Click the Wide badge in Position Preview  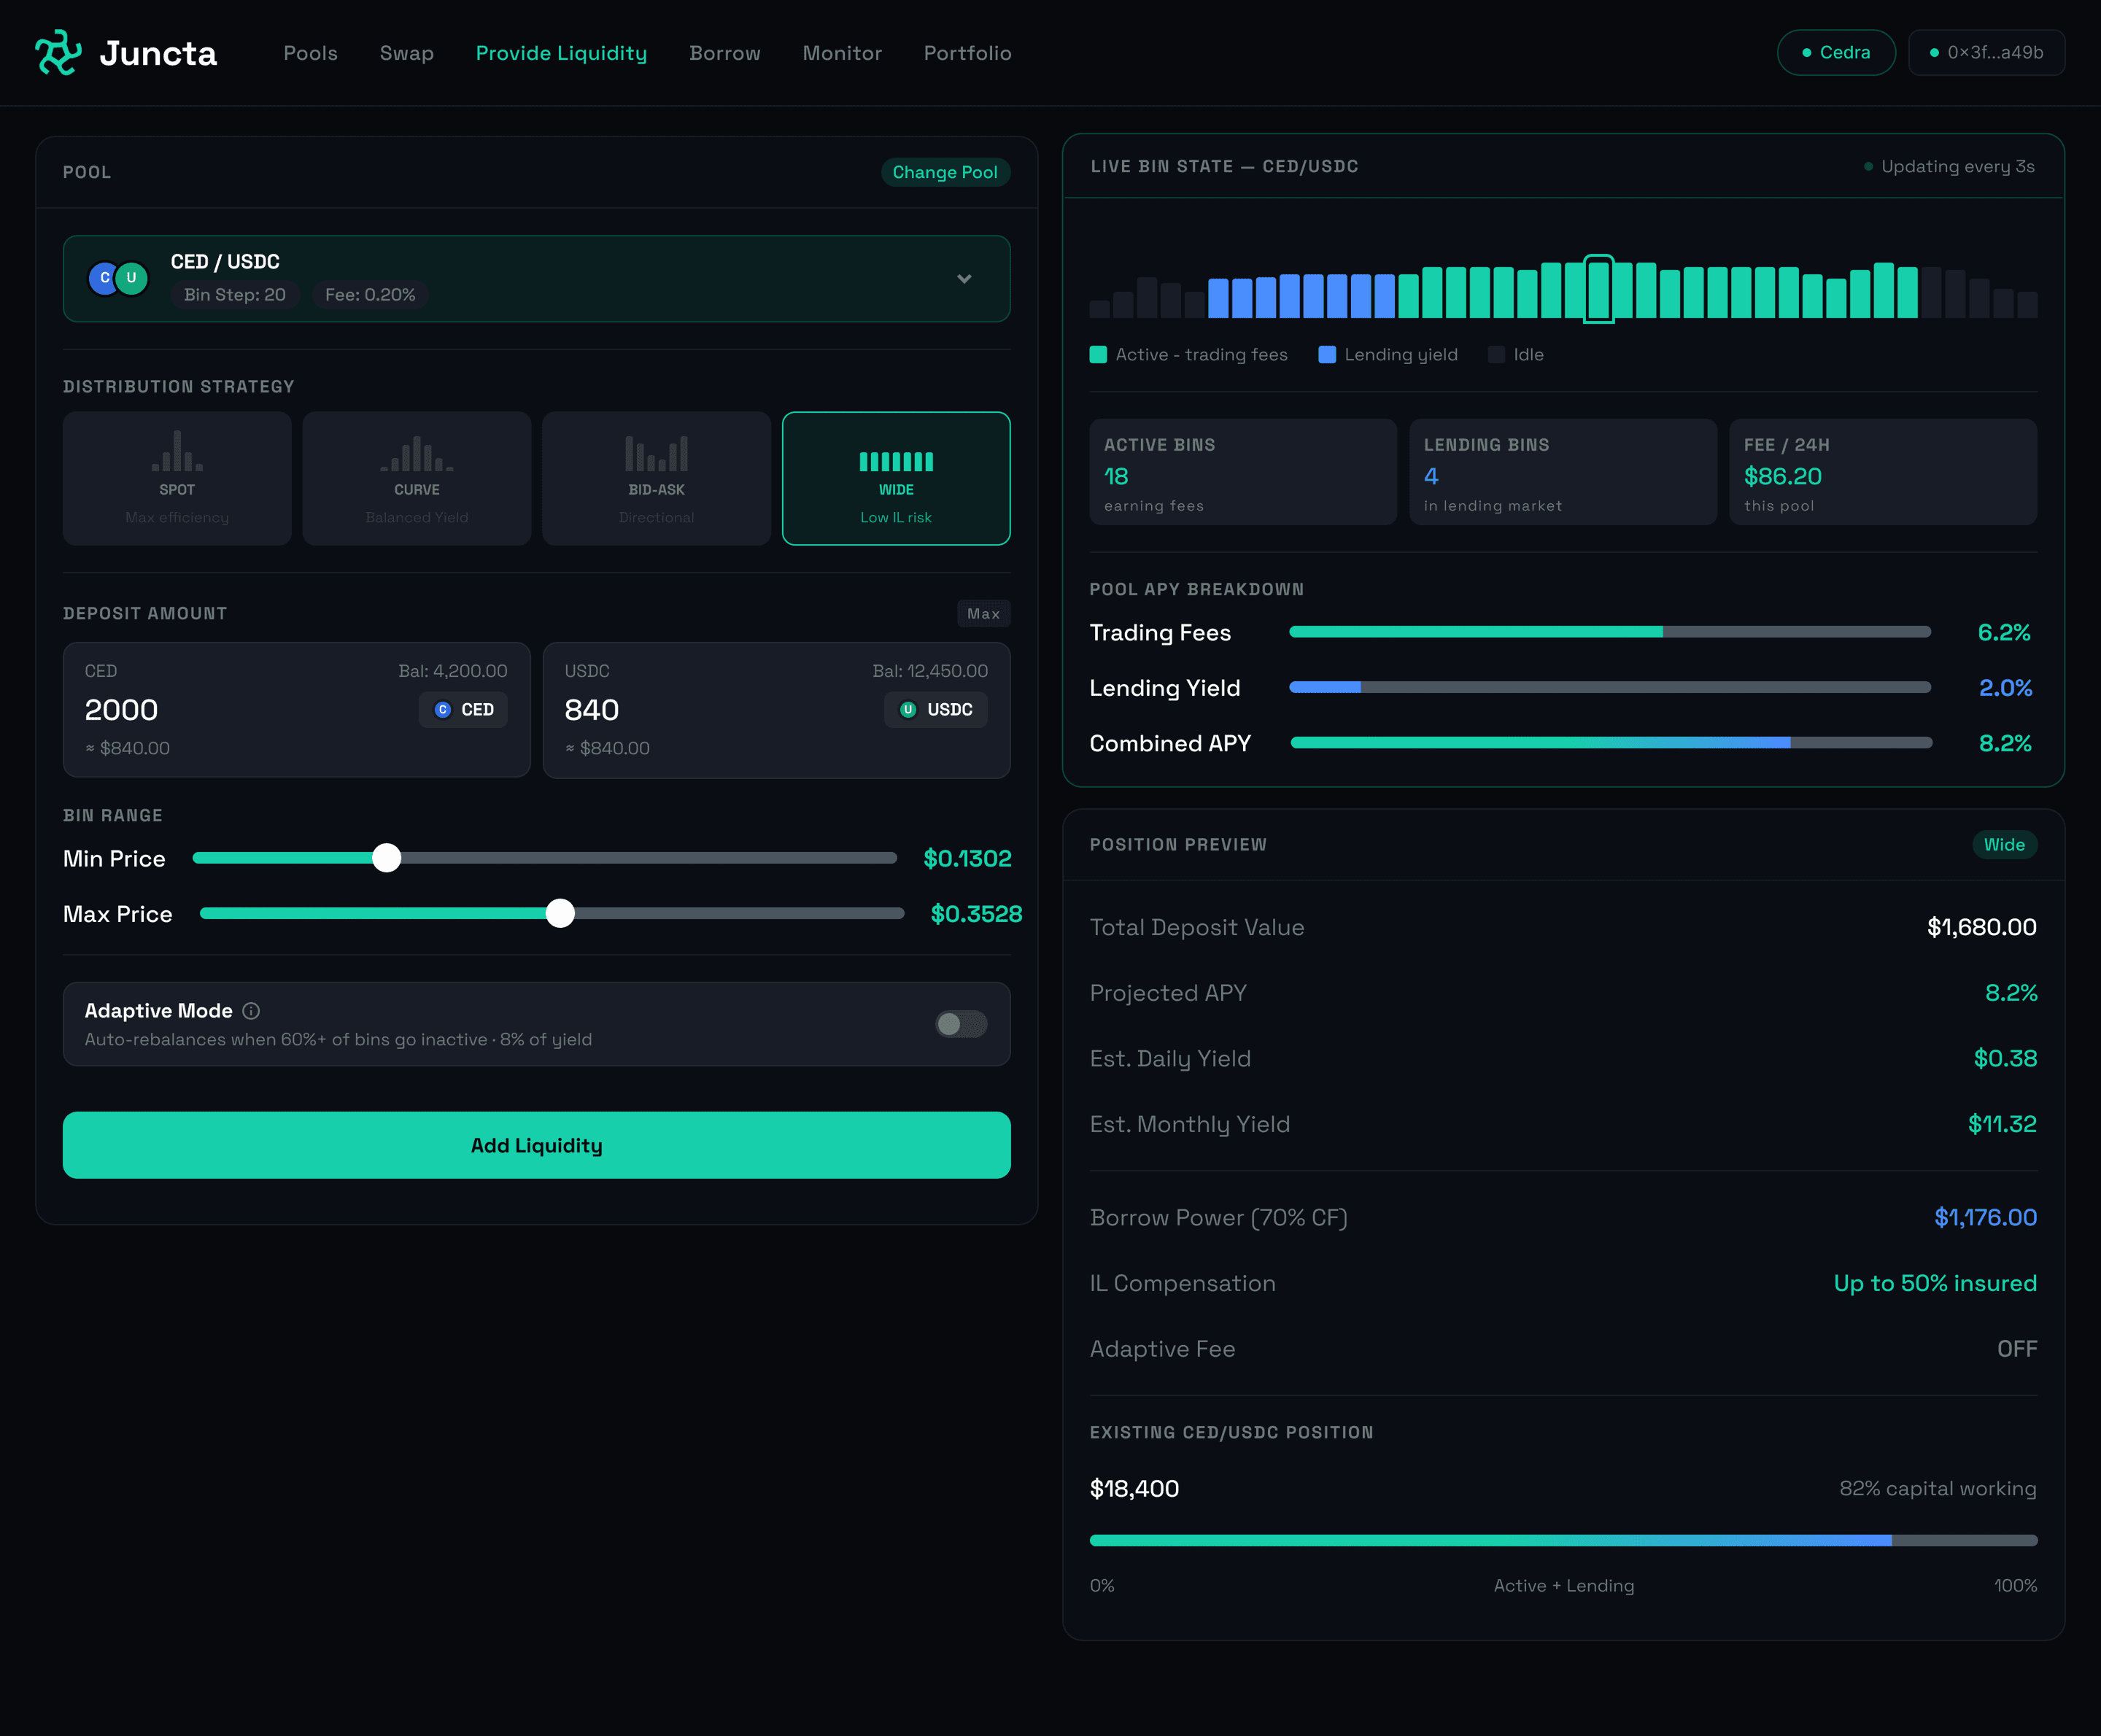[2004, 844]
